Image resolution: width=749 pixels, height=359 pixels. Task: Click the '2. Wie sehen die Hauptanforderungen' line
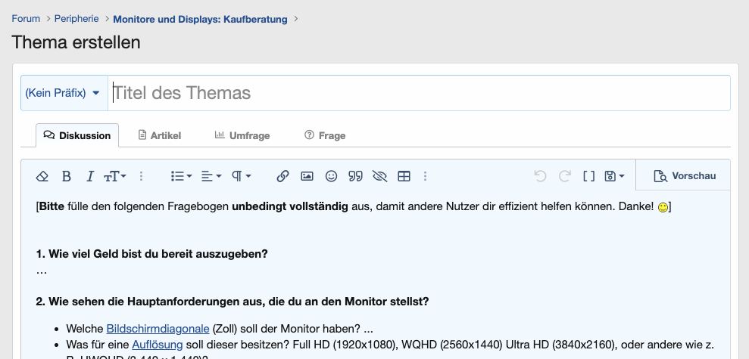click(x=233, y=302)
